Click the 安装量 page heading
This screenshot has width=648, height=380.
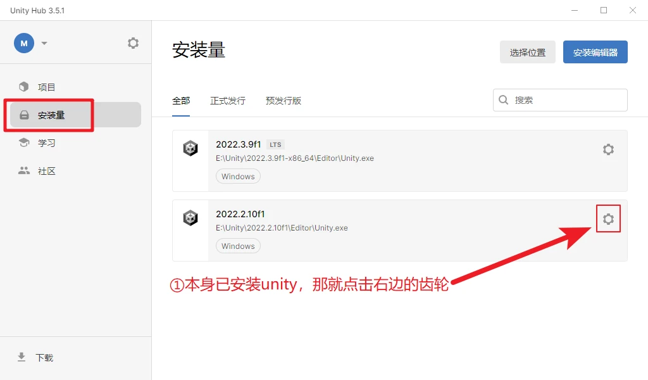199,50
